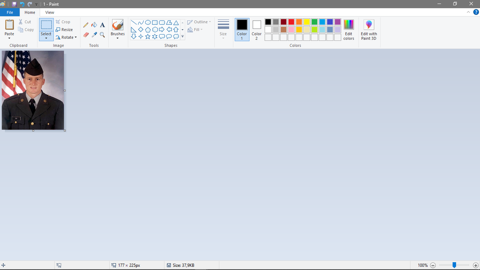Select the Magnifier tool

[102, 35]
